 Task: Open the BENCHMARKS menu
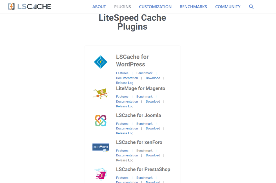(193, 7)
